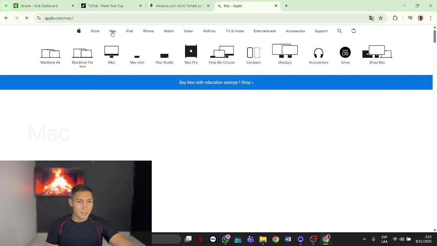Open the Task View taskbar button

188,239
